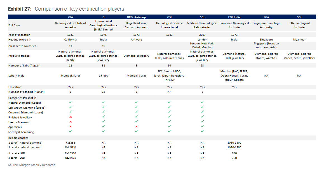
Task: Click GIA's red cross for Appraisals
Action: (x=71, y=127)
